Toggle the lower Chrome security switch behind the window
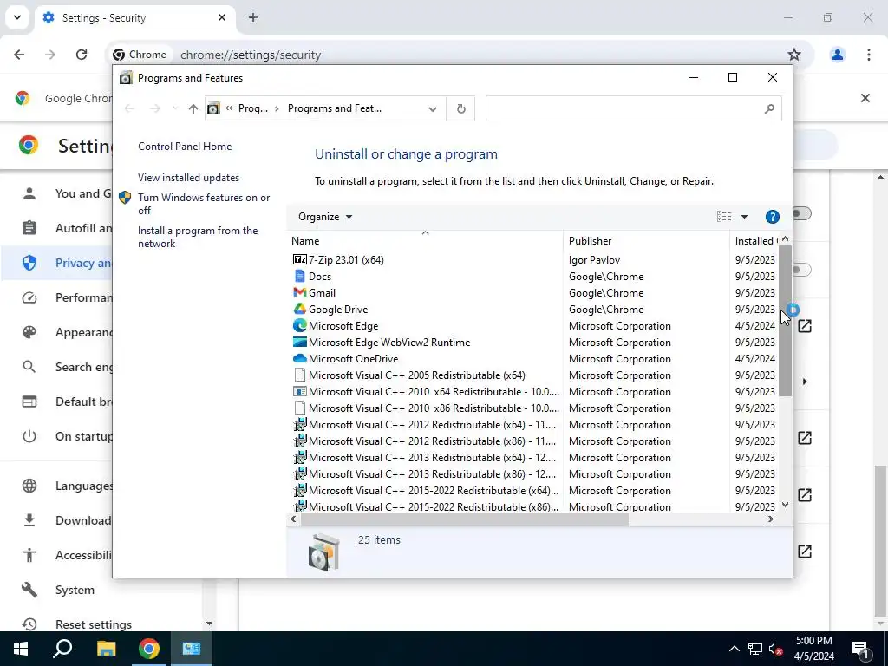The height and width of the screenshot is (666, 888). [x=802, y=270]
